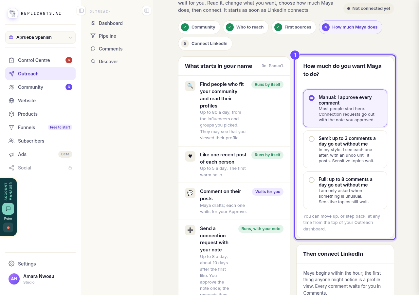Open the Amara Nwosu profile avatar
The image size is (419, 295).
(x=14, y=279)
